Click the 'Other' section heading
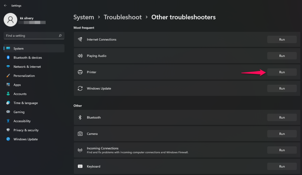This screenshot has width=302, height=175. (78, 105)
